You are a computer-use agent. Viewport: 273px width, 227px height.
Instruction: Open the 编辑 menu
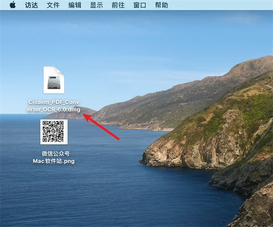[75, 5]
